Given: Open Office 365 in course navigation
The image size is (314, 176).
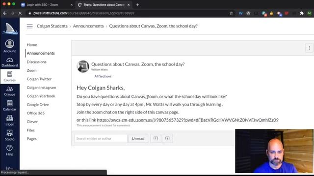Looking at the screenshot, I should [x=36, y=113].
